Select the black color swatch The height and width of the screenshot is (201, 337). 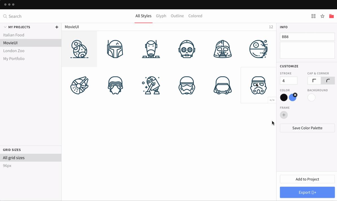point(284,97)
